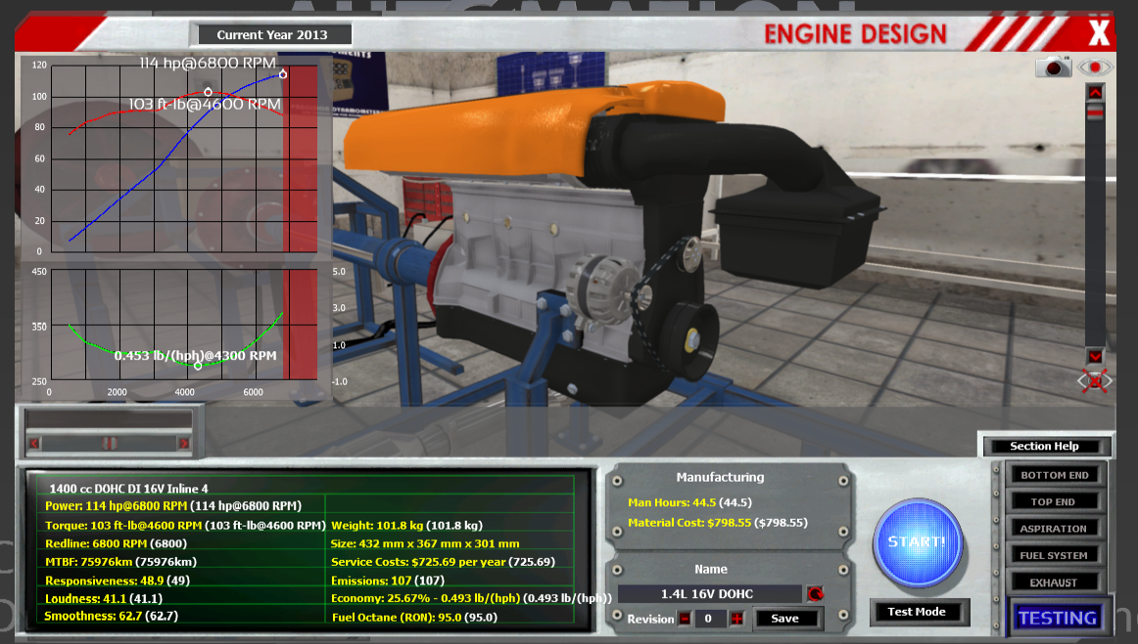Switch to the BOTTOM END tab
This screenshot has width=1138, height=644.
click(x=1055, y=475)
